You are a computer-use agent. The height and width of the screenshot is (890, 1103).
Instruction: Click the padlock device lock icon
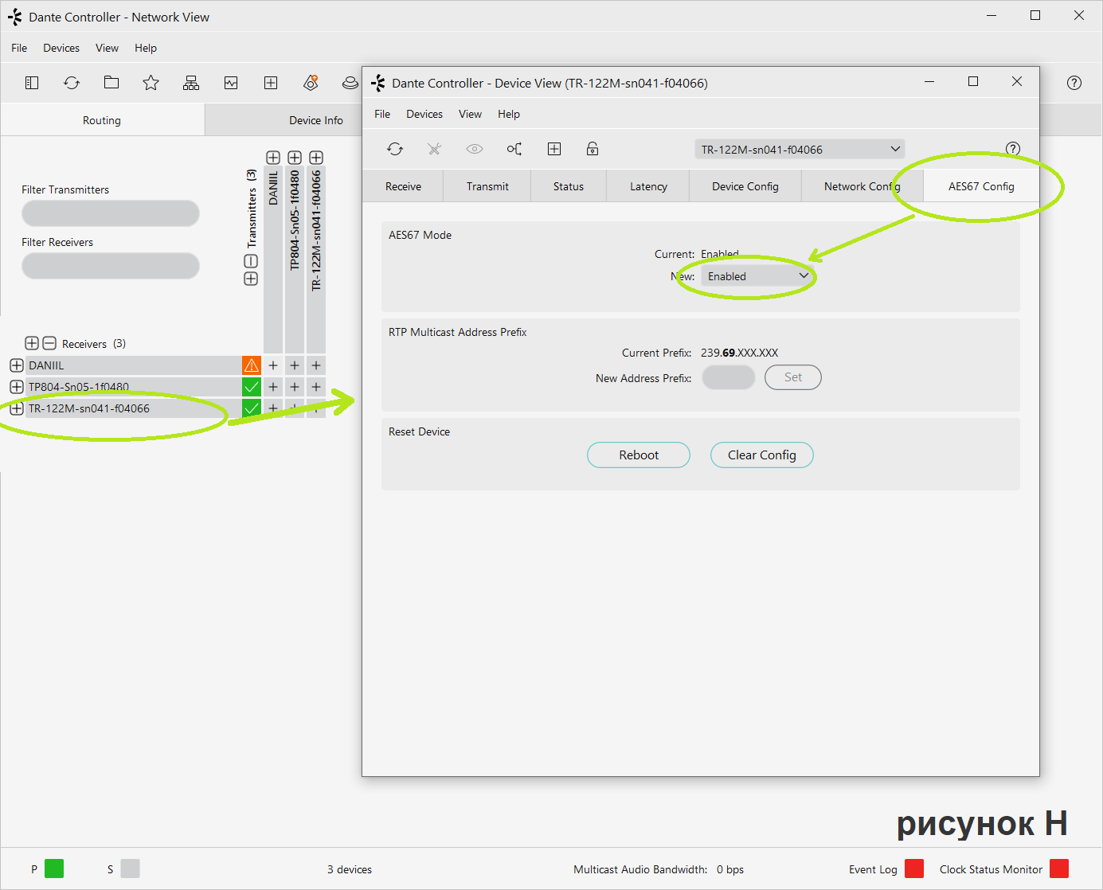pyautogui.click(x=593, y=149)
